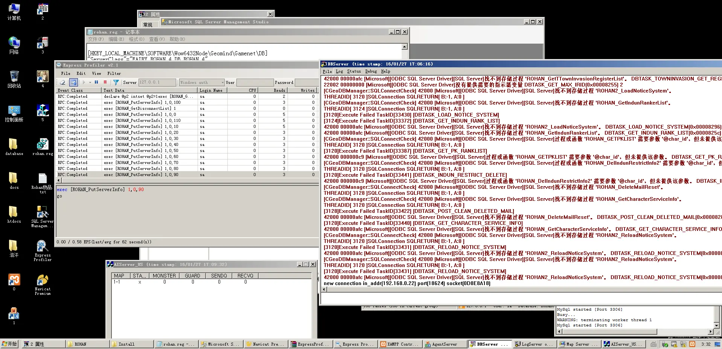The height and width of the screenshot is (349, 722).
Task: Open Status menu in DBServer window
Action: pyautogui.click(x=354, y=71)
